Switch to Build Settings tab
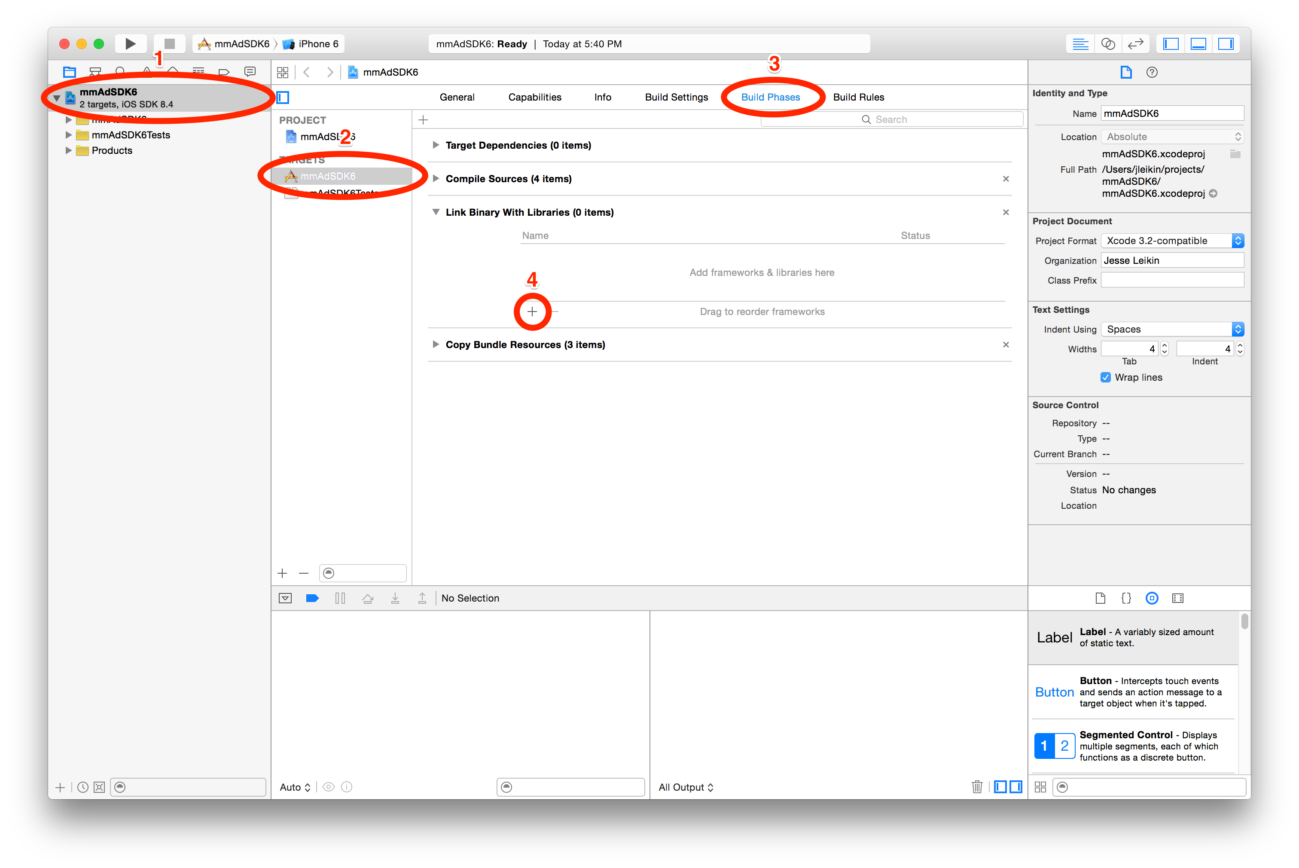Image resolution: width=1299 pixels, height=868 pixels. pos(676,98)
